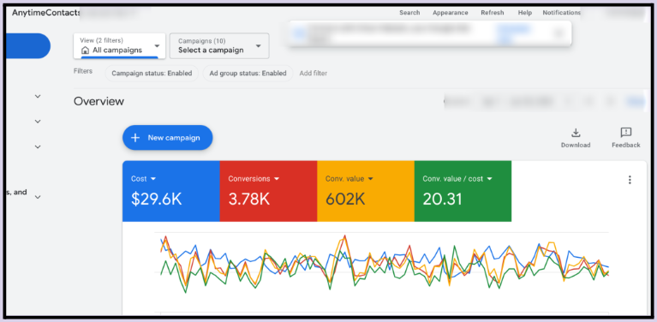Viewport: 657px width, 322px height.
Task: Click the AnytimeContacts account name
Action: 46,13
